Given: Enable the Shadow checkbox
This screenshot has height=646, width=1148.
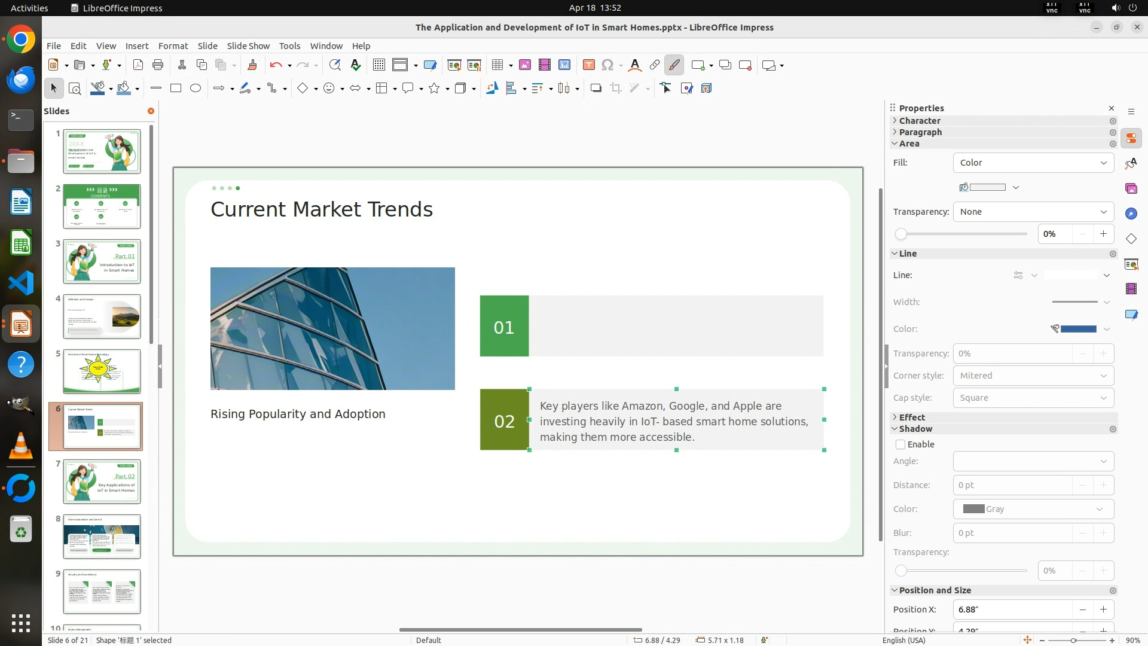Looking at the screenshot, I should (900, 444).
